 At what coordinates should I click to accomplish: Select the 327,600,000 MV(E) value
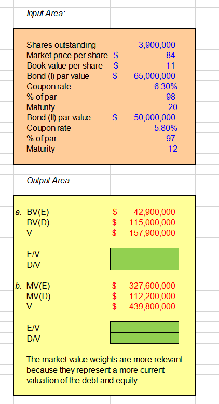(x=153, y=286)
